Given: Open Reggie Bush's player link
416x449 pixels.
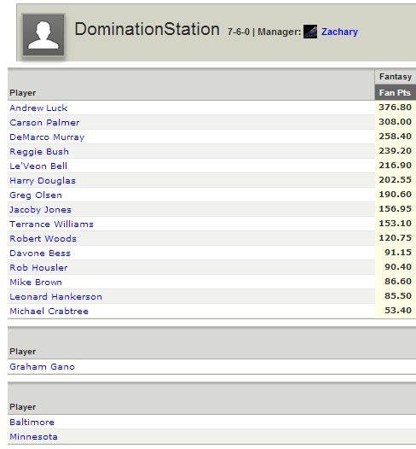Looking at the screenshot, I should 39,151.
